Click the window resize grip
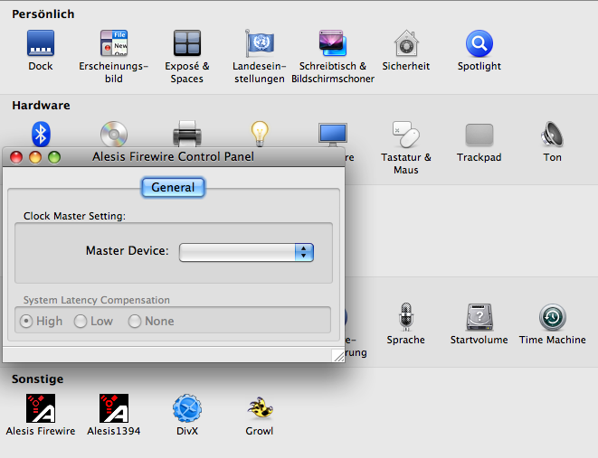598x458 pixels. [337, 356]
